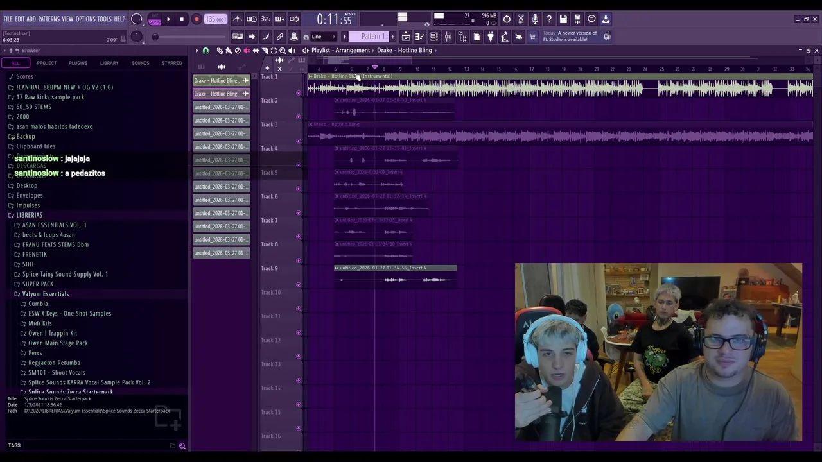Screen dimensions: 822x462
Task: Open the EDIT menu
Action: tap(20, 19)
